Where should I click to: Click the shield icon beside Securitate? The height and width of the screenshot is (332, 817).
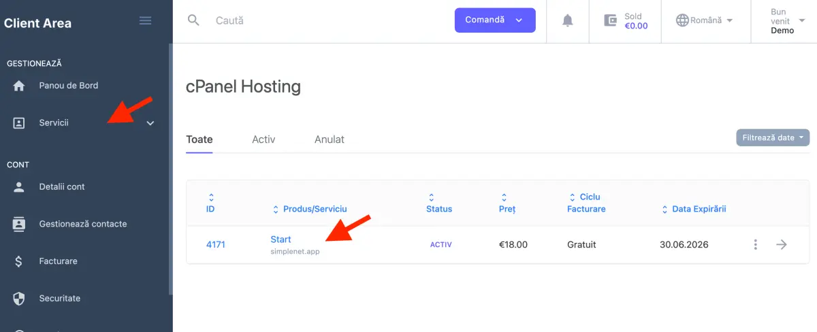tap(19, 299)
